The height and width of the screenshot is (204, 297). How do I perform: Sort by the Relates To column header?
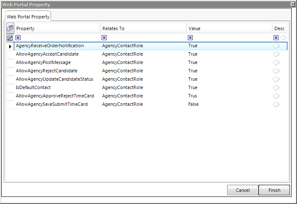(x=143, y=28)
